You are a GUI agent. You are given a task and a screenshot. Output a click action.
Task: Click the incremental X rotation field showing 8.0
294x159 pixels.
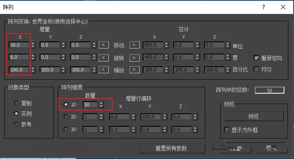[x=19, y=57]
